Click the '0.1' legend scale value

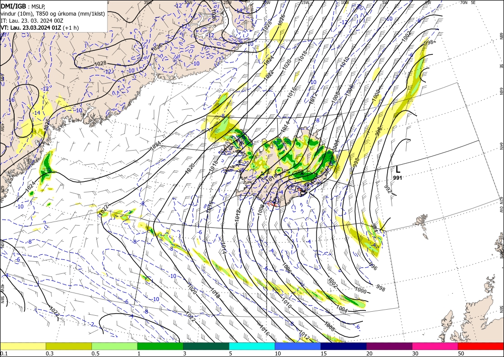coord(3,353)
